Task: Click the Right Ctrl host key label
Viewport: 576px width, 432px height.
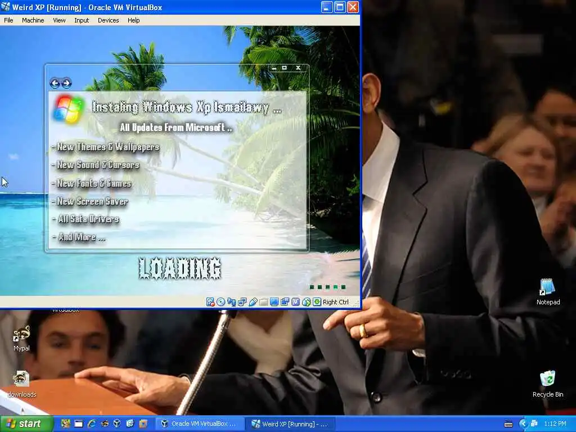Action: click(335, 302)
